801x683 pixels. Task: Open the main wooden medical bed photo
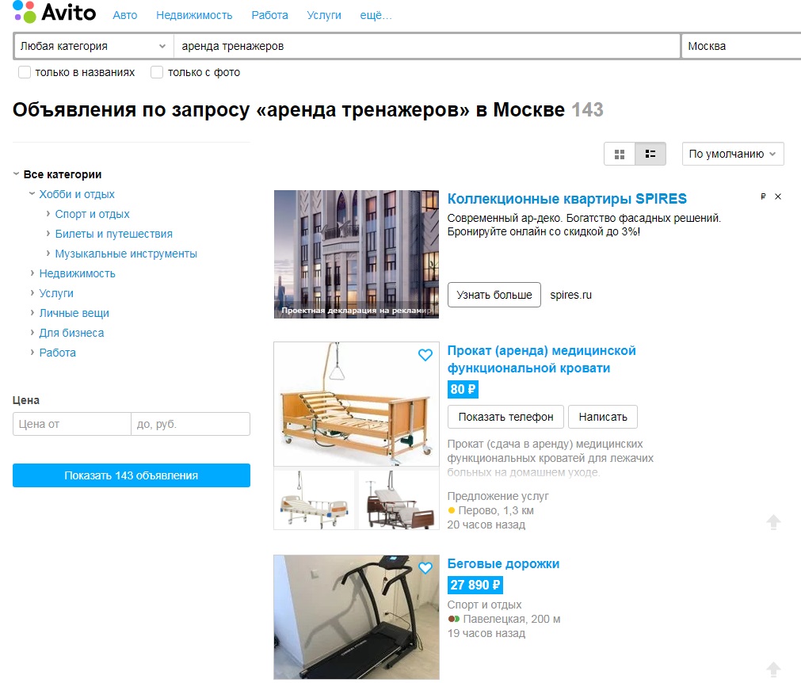coord(356,404)
